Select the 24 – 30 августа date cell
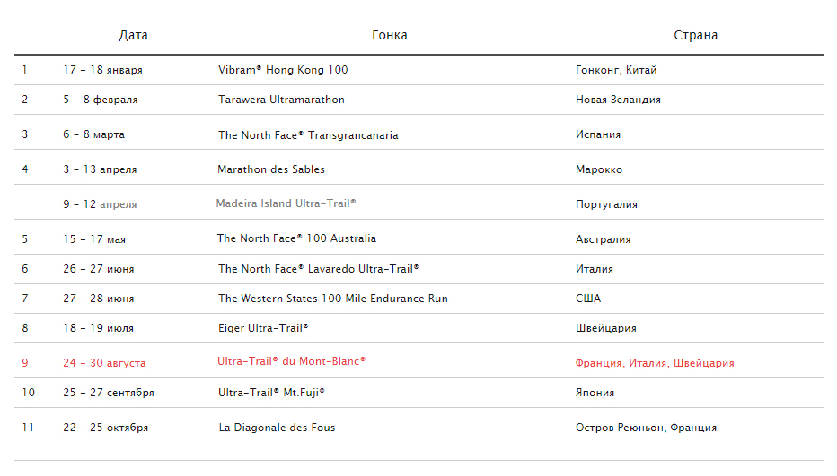This screenshot has height=476, width=837. pos(104,363)
